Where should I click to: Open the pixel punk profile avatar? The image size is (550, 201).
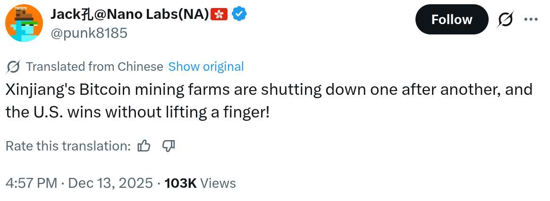pyautogui.click(x=25, y=23)
